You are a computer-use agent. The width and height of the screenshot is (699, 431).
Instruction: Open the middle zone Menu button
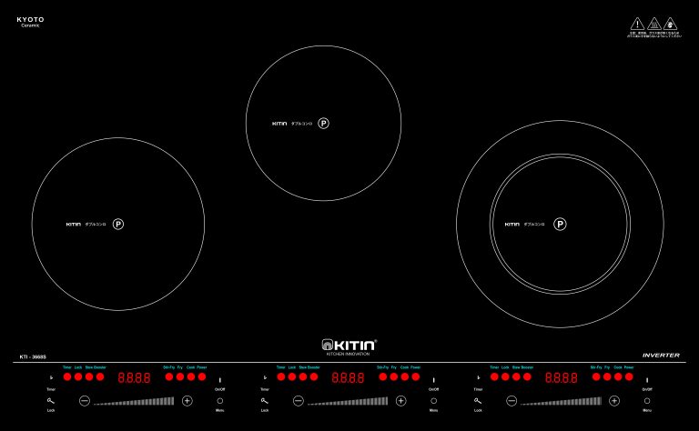click(433, 400)
